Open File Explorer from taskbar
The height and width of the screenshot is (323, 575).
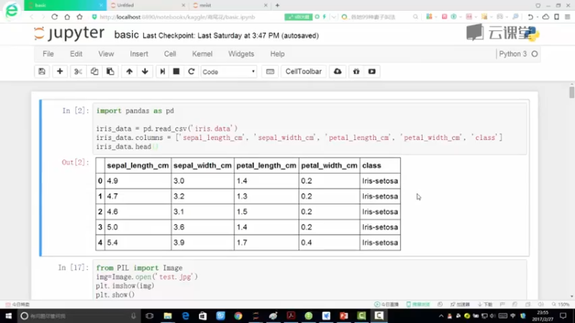pyautogui.click(x=167, y=316)
